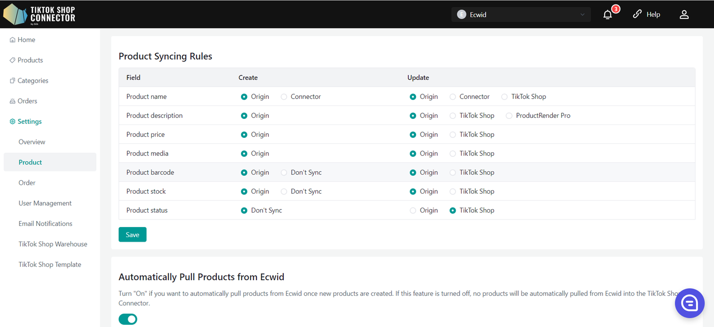
Task: Click the Product status field label
Action: pyautogui.click(x=147, y=210)
